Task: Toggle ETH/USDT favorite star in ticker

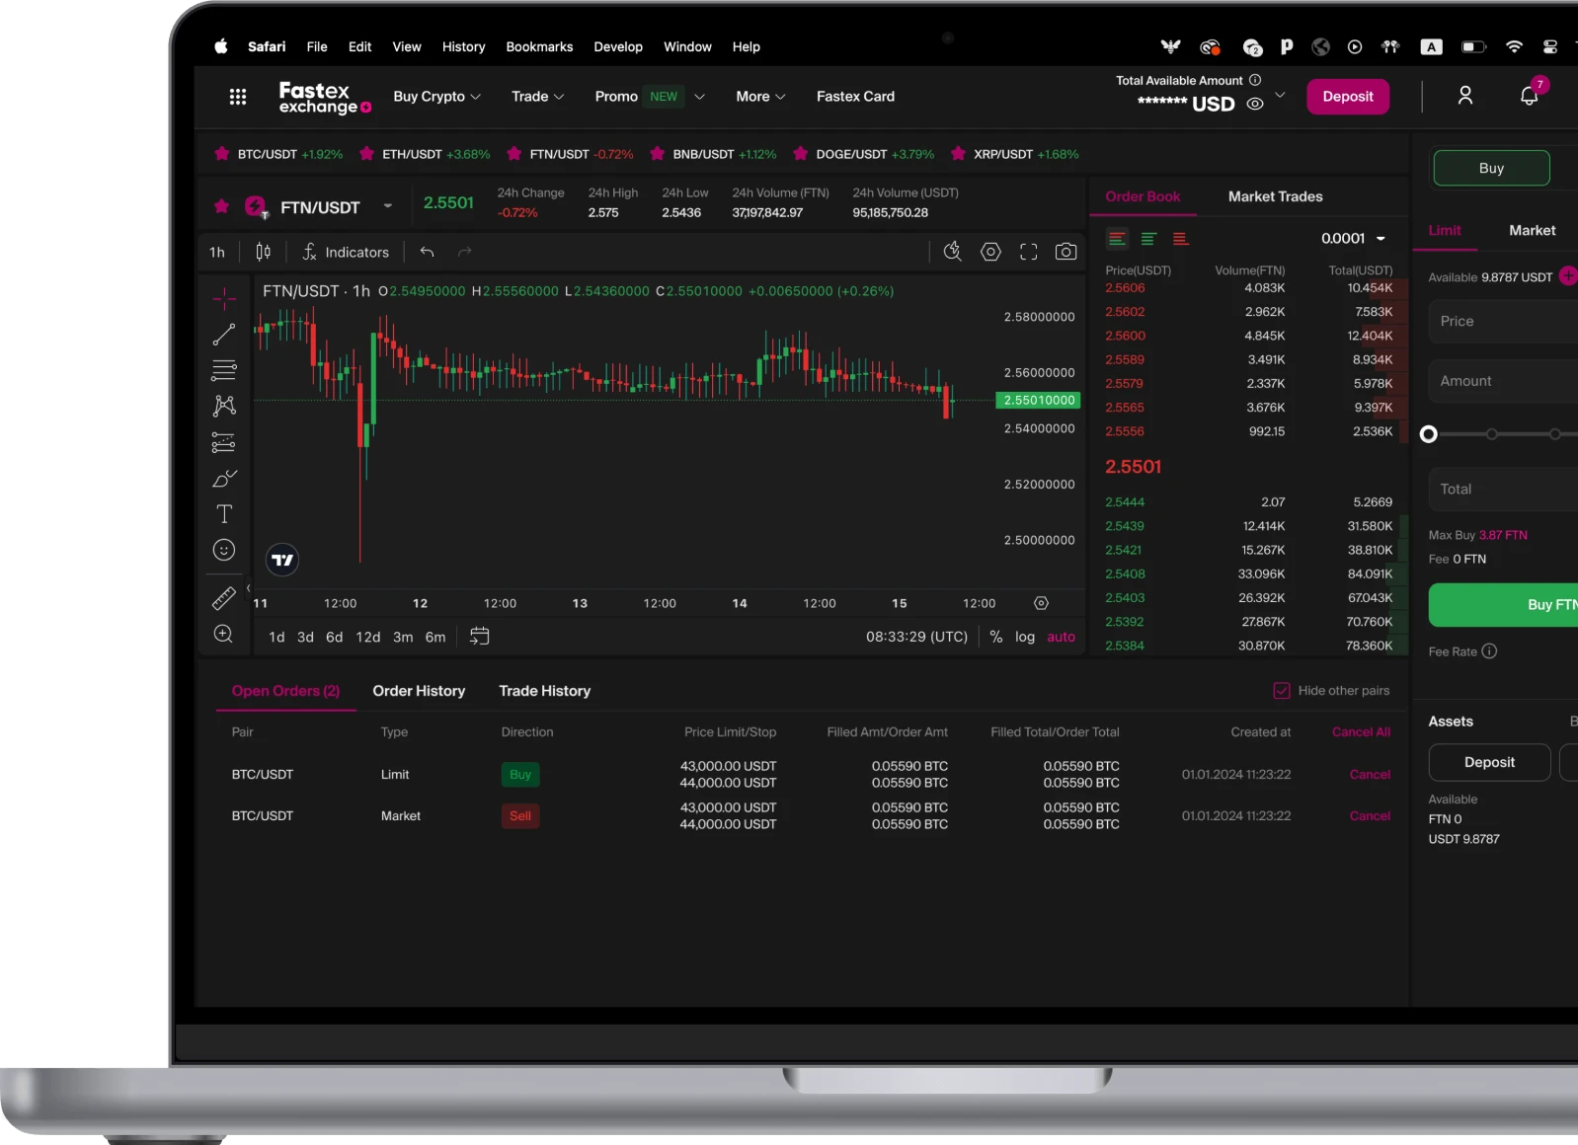Action: [366, 154]
